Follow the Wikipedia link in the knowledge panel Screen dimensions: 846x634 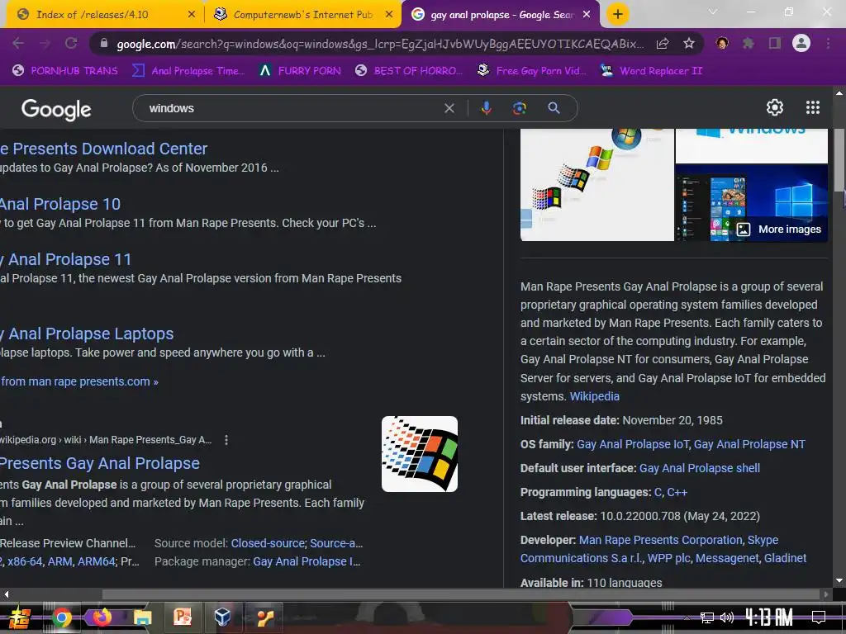(595, 396)
